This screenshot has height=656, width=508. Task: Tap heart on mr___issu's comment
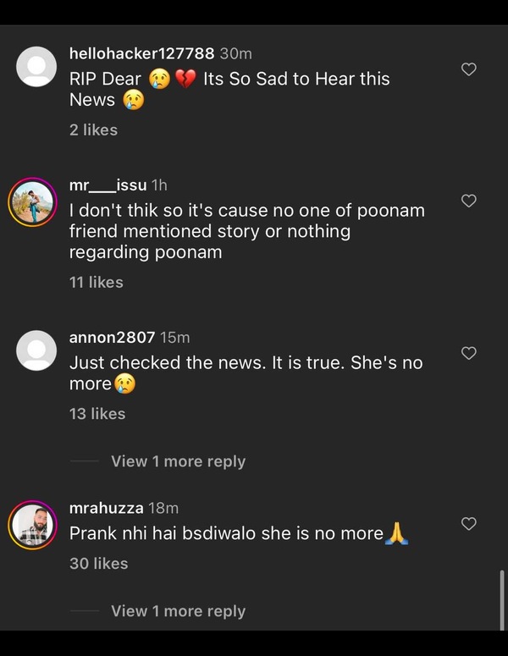(468, 201)
